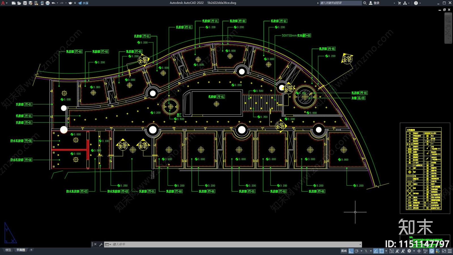
Task: Close the command line with X
Action: [95, 244]
